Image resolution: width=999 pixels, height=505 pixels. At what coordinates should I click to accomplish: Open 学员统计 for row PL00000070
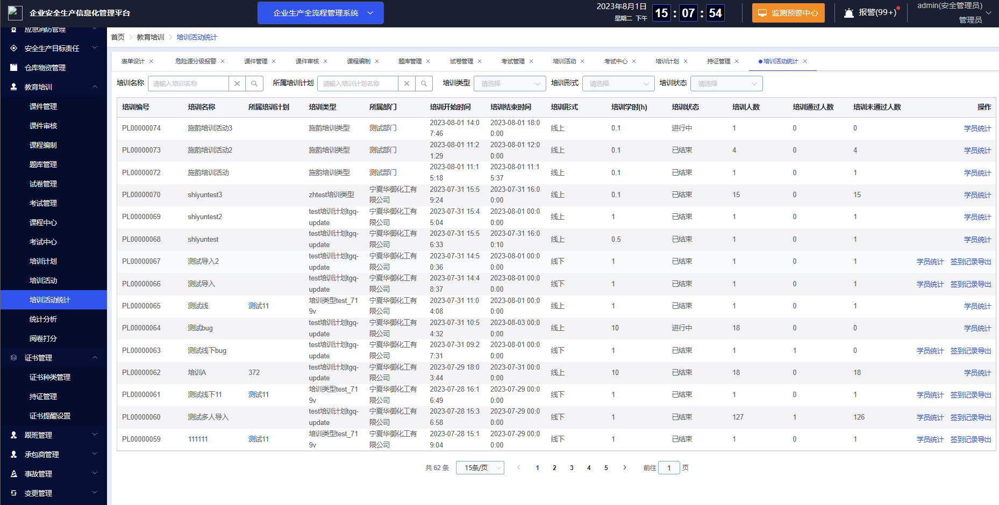(977, 195)
